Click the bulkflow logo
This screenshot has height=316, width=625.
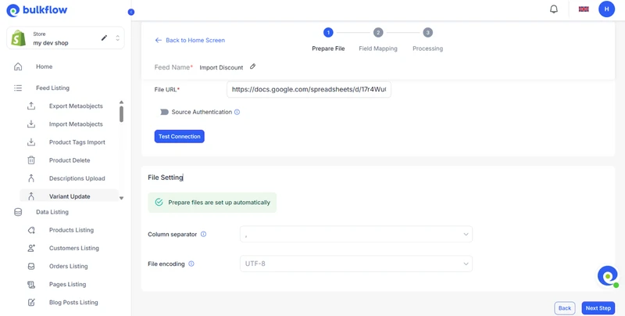pyautogui.click(x=37, y=10)
